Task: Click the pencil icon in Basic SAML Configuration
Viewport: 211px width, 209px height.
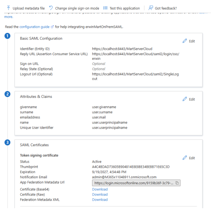Action: (185, 41)
